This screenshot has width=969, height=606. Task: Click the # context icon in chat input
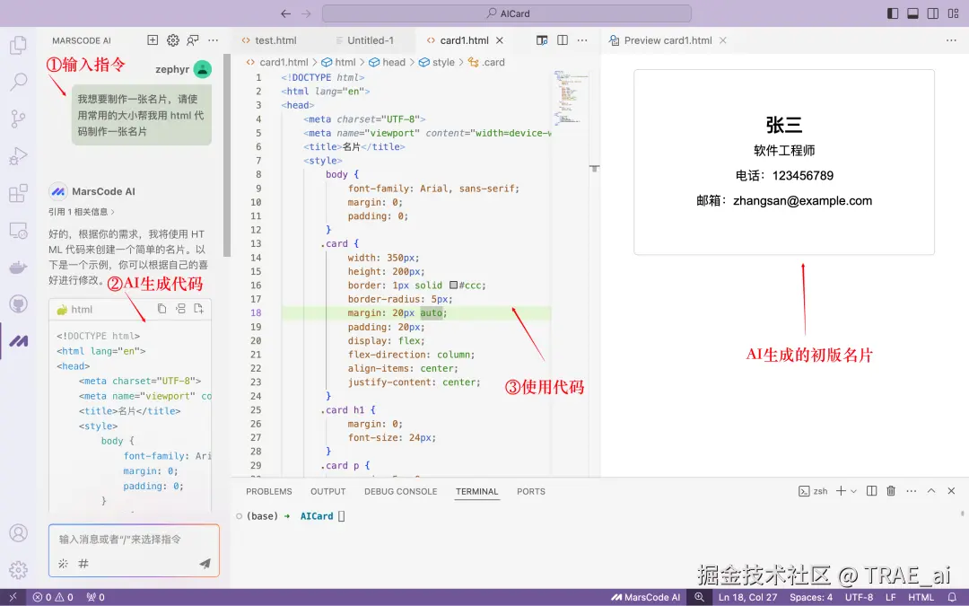tap(83, 563)
